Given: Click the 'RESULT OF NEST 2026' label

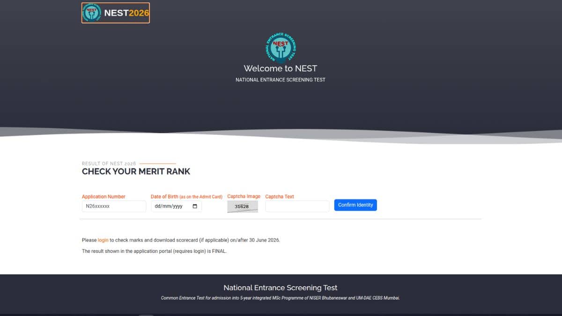Looking at the screenshot, I should [109, 163].
